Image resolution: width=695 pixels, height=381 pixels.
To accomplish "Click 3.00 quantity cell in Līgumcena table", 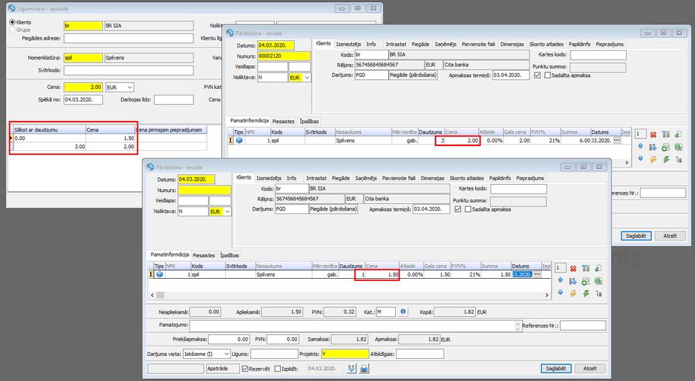I will 49,147.
